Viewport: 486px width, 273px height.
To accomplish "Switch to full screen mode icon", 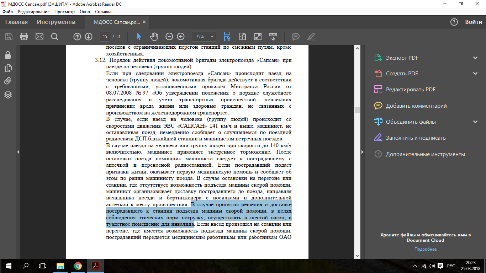I will [258, 37].
